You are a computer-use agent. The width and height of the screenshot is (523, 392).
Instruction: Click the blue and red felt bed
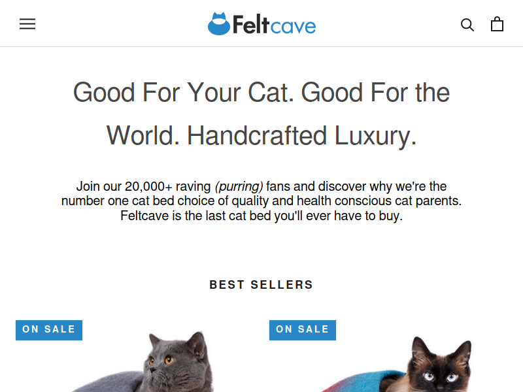362,381
